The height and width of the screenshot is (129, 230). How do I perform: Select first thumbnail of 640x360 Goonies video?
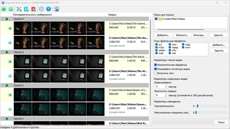coord(23,28)
